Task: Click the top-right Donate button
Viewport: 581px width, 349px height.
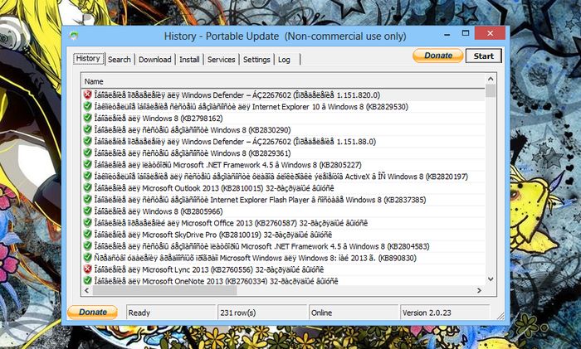Action: tap(438, 56)
